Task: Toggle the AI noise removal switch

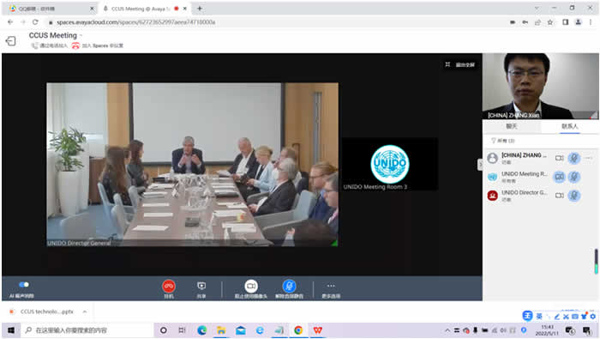Action: (24, 285)
